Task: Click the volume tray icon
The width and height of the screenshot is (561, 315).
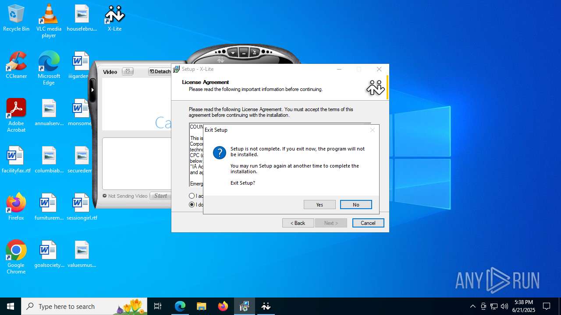Action: [504, 306]
